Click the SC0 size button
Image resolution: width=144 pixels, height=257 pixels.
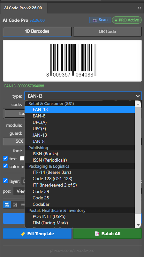pos(14,141)
